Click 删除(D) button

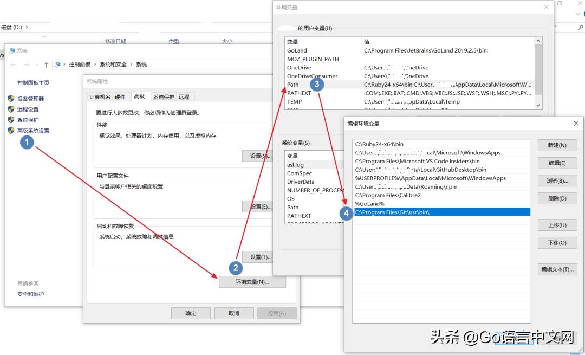pyautogui.click(x=557, y=198)
